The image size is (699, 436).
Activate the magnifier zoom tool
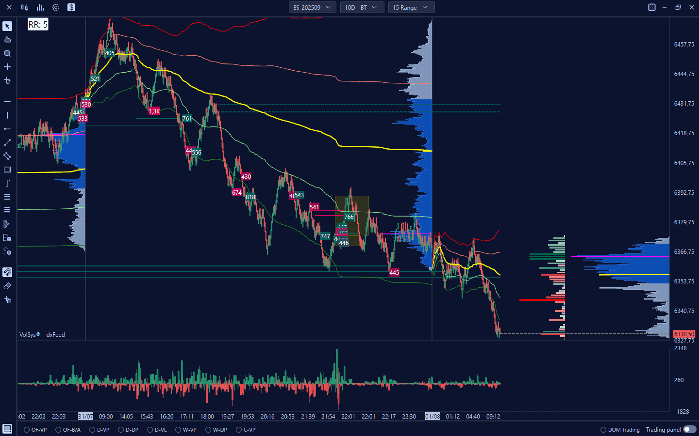tap(7, 53)
